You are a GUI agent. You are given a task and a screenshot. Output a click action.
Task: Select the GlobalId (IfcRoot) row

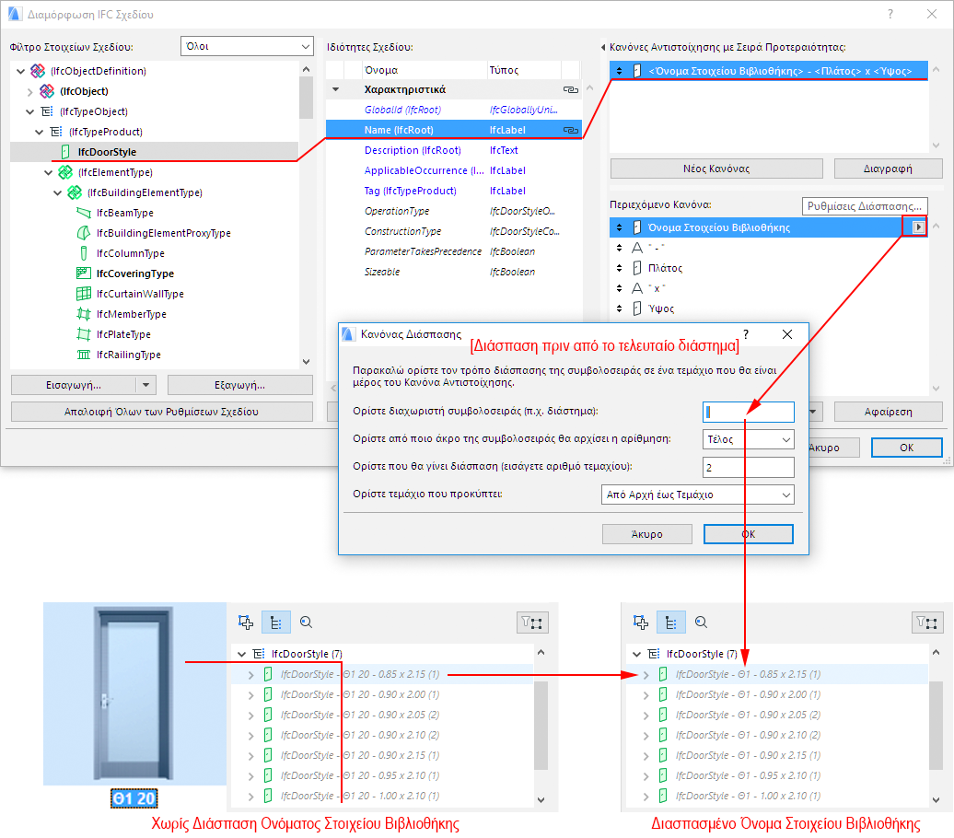click(x=454, y=110)
